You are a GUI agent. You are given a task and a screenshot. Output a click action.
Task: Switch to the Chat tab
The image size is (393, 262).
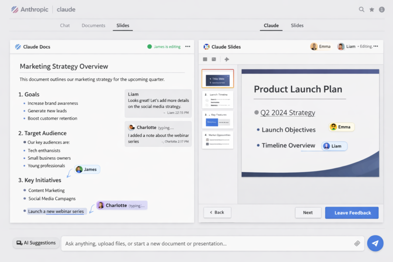pyautogui.click(x=65, y=26)
